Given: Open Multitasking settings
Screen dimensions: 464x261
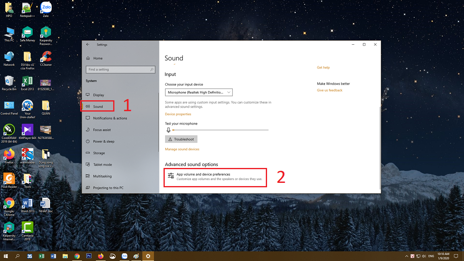Looking at the screenshot, I should click(x=102, y=176).
